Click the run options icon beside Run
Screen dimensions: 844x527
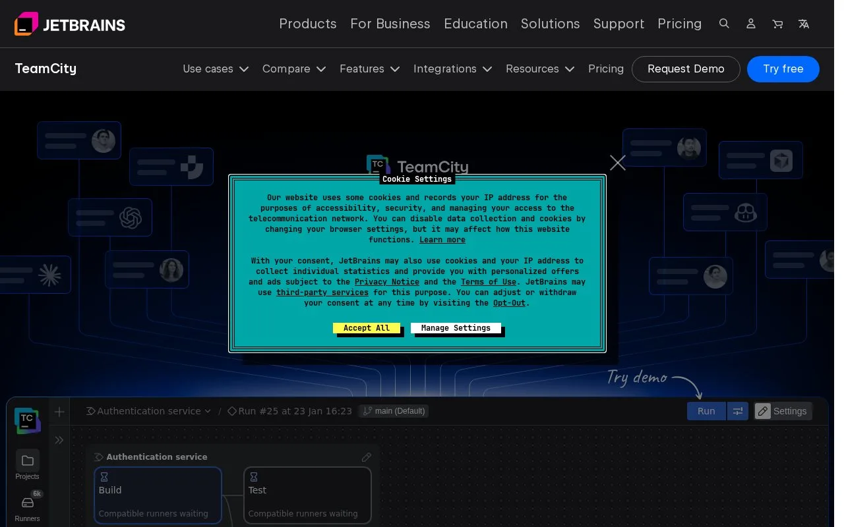pos(738,411)
